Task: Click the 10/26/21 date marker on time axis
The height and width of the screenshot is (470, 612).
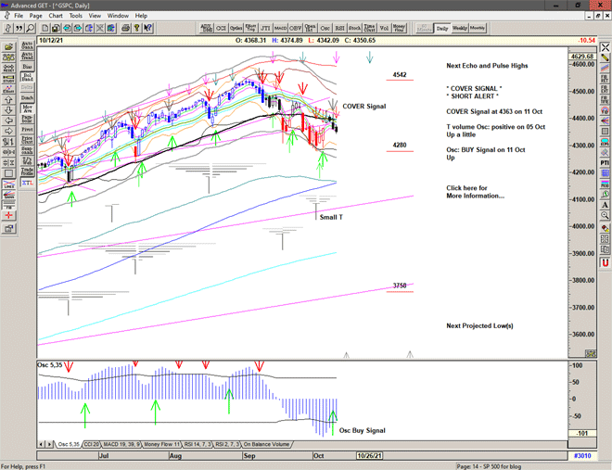Action: 368,456
